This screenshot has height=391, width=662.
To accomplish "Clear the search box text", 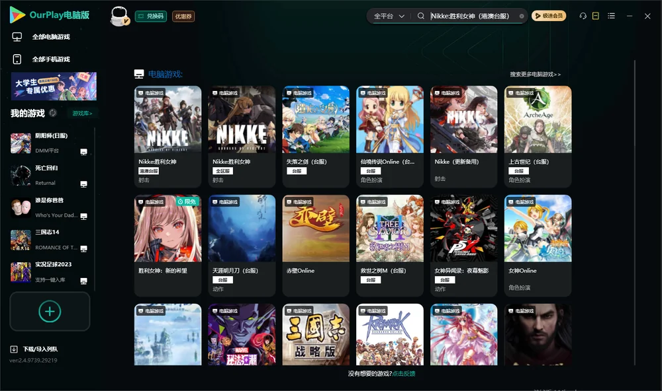I will (522, 16).
